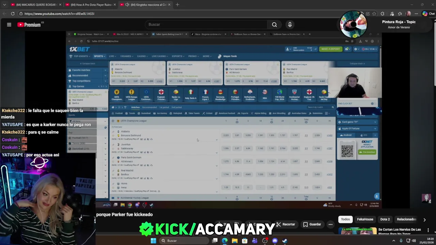Switch to the 1st period tab
The height and width of the screenshot is (245, 436).
click(164, 107)
